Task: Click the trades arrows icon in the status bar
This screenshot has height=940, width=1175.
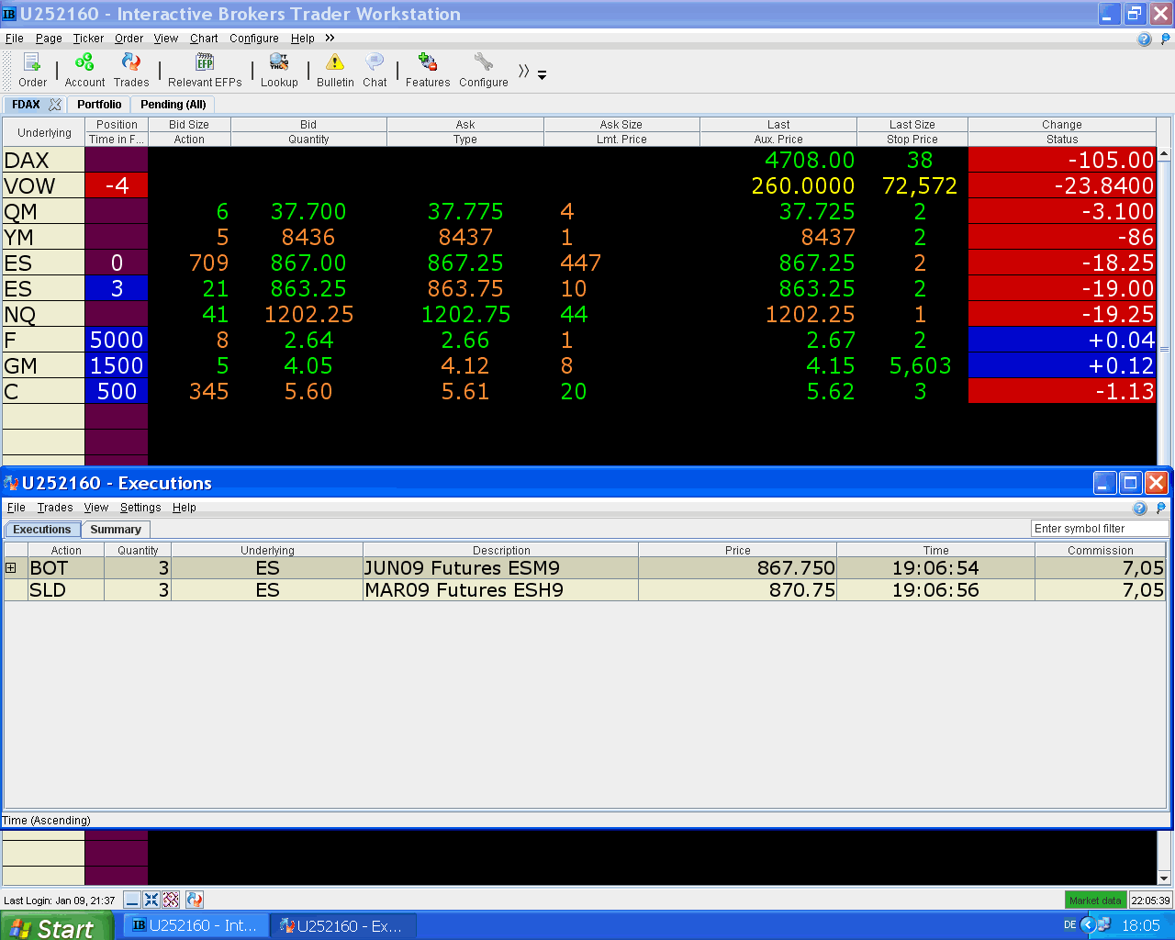Action: (x=194, y=900)
